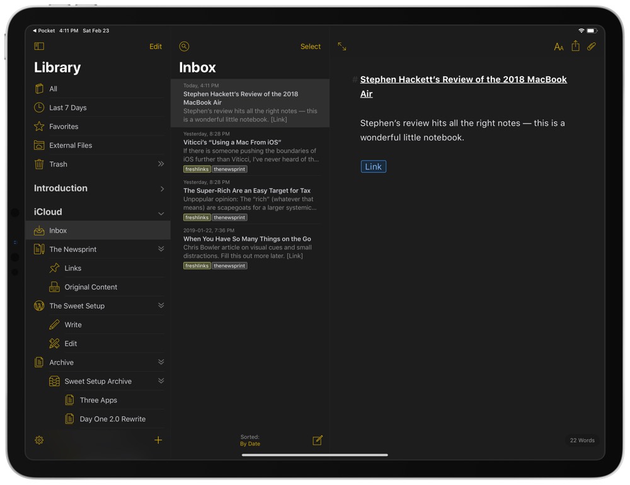
Task: Open the Stephen Hackett's Review sheet
Action: (250, 103)
